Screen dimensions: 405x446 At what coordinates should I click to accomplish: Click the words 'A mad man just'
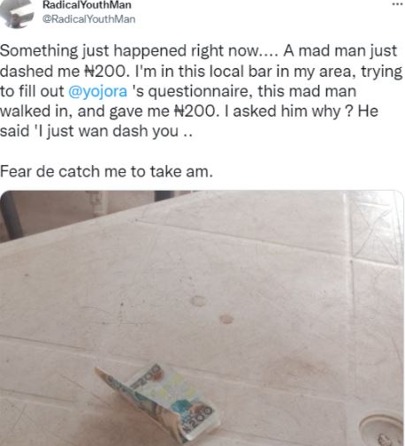340,51
